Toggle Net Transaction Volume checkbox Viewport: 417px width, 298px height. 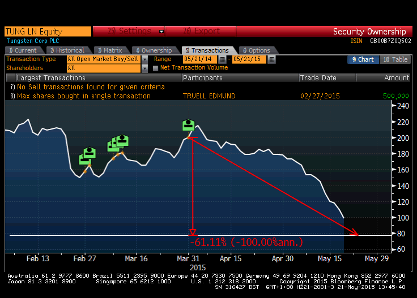point(156,68)
